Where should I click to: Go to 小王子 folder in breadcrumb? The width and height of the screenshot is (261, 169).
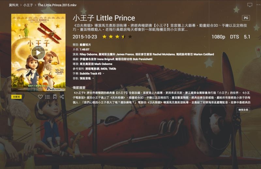(28, 5)
